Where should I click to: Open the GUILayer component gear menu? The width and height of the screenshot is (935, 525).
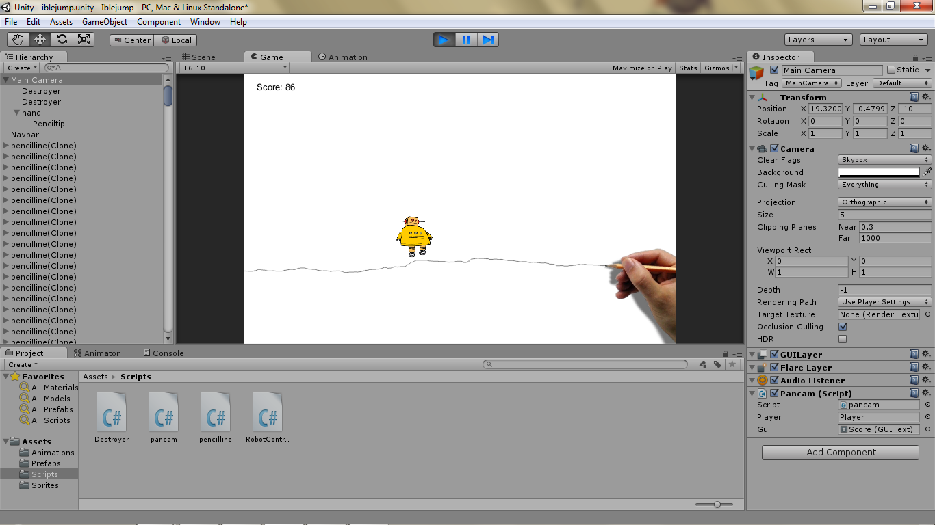[x=926, y=354]
